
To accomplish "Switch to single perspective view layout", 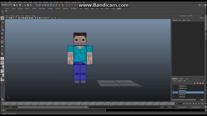I will tap(2, 59).
